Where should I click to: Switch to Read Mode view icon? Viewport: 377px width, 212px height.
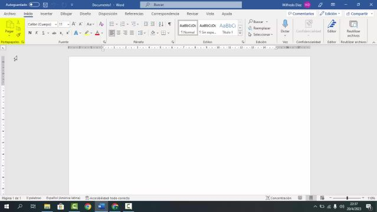tap(300, 198)
